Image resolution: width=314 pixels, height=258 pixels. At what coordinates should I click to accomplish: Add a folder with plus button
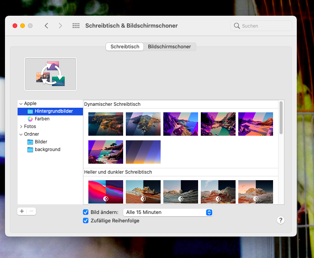pos(22,211)
